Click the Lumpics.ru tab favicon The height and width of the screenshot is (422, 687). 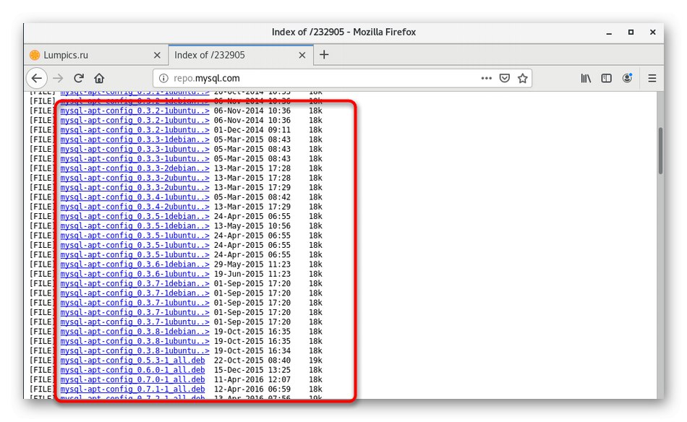click(x=35, y=54)
